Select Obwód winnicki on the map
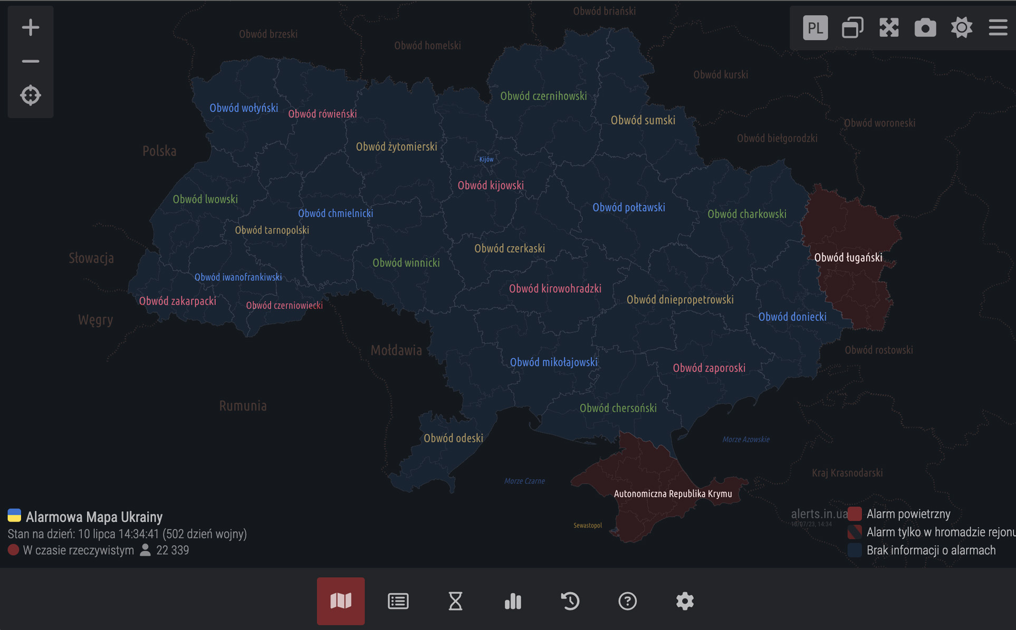1016x630 pixels. click(406, 263)
